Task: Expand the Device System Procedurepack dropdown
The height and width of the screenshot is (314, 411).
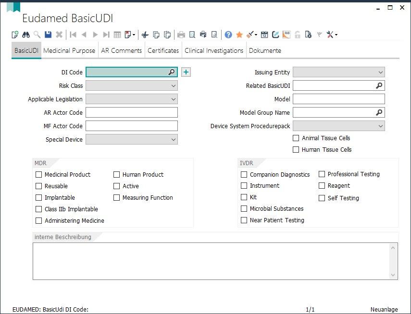Action: [381, 126]
